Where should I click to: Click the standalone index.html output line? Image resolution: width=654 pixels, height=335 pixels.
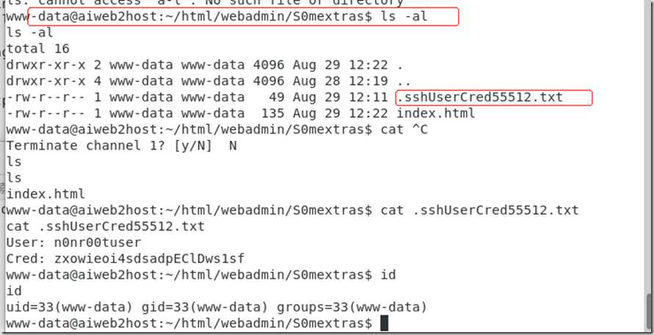(46, 194)
